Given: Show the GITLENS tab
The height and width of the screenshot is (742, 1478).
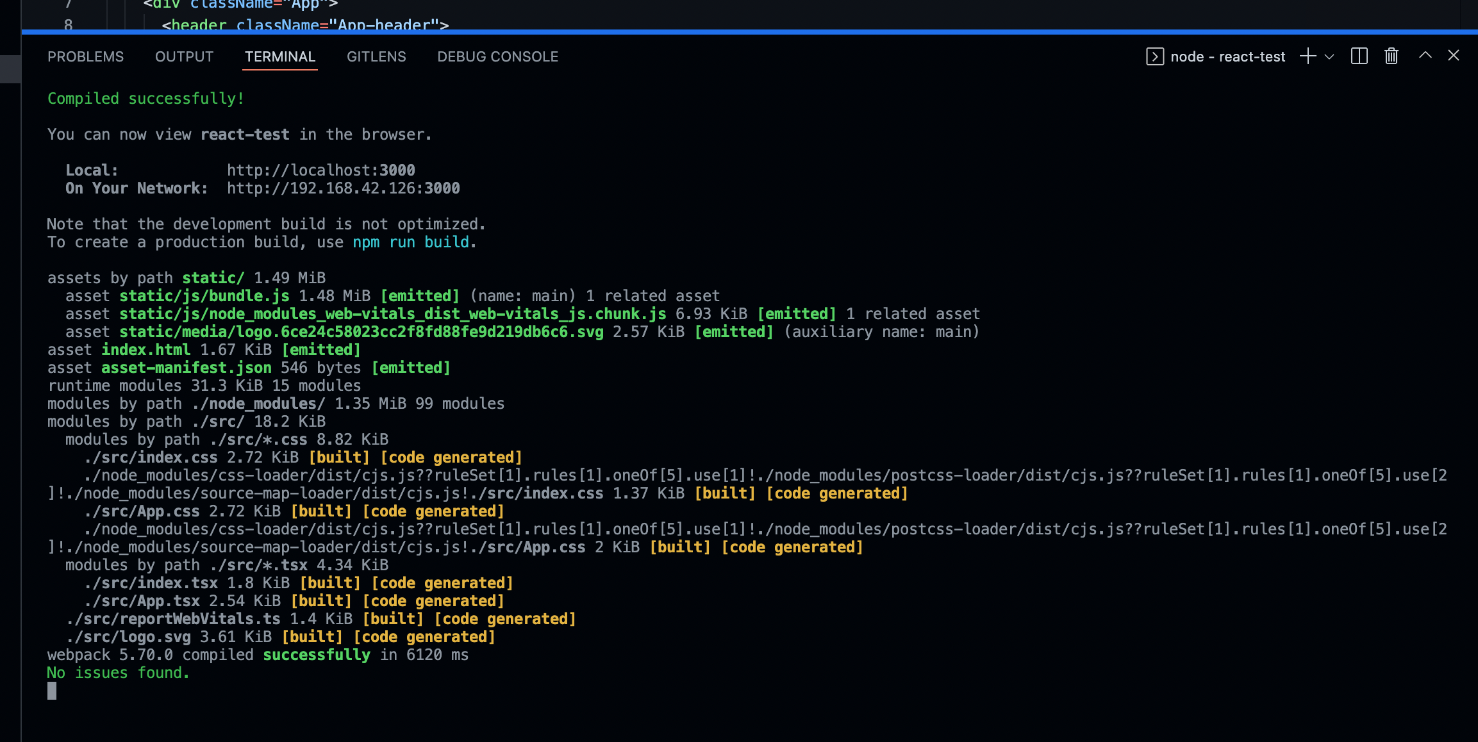Looking at the screenshot, I should click(x=376, y=56).
